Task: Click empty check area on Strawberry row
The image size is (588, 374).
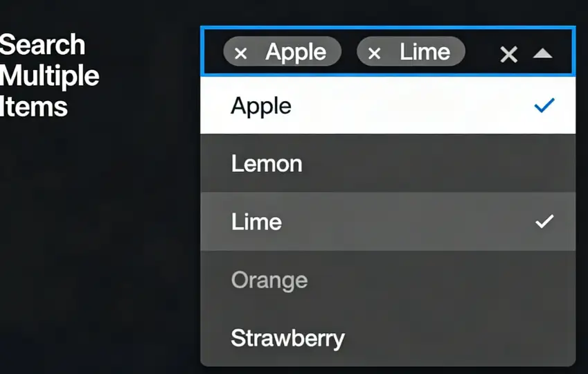Action: tap(545, 339)
